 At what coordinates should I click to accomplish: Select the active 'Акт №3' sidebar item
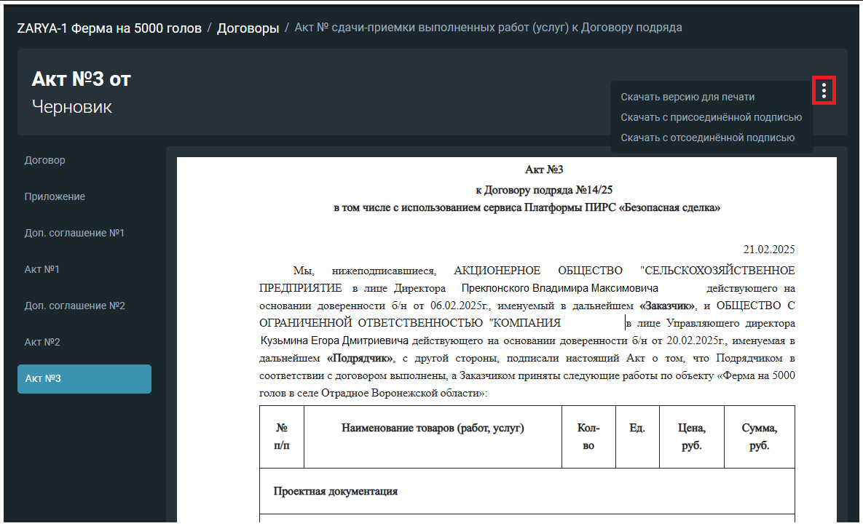(84, 379)
